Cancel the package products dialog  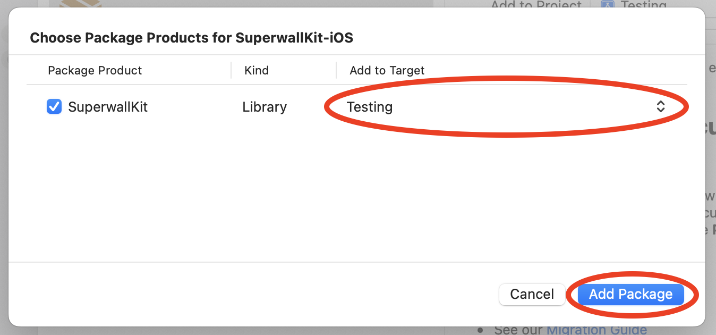pyautogui.click(x=532, y=294)
